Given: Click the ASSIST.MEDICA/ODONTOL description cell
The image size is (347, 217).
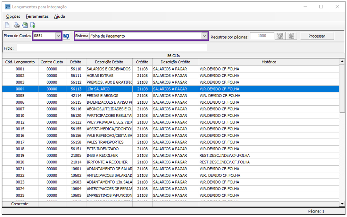Looking at the screenshot, I should point(109,129).
